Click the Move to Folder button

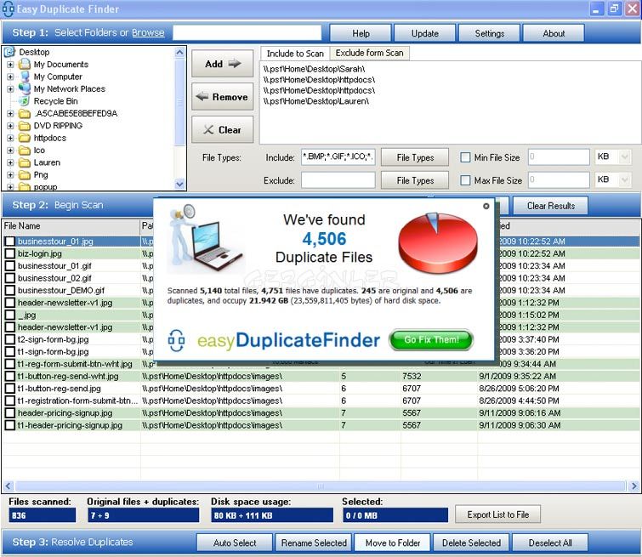click(x=393, y=543)
